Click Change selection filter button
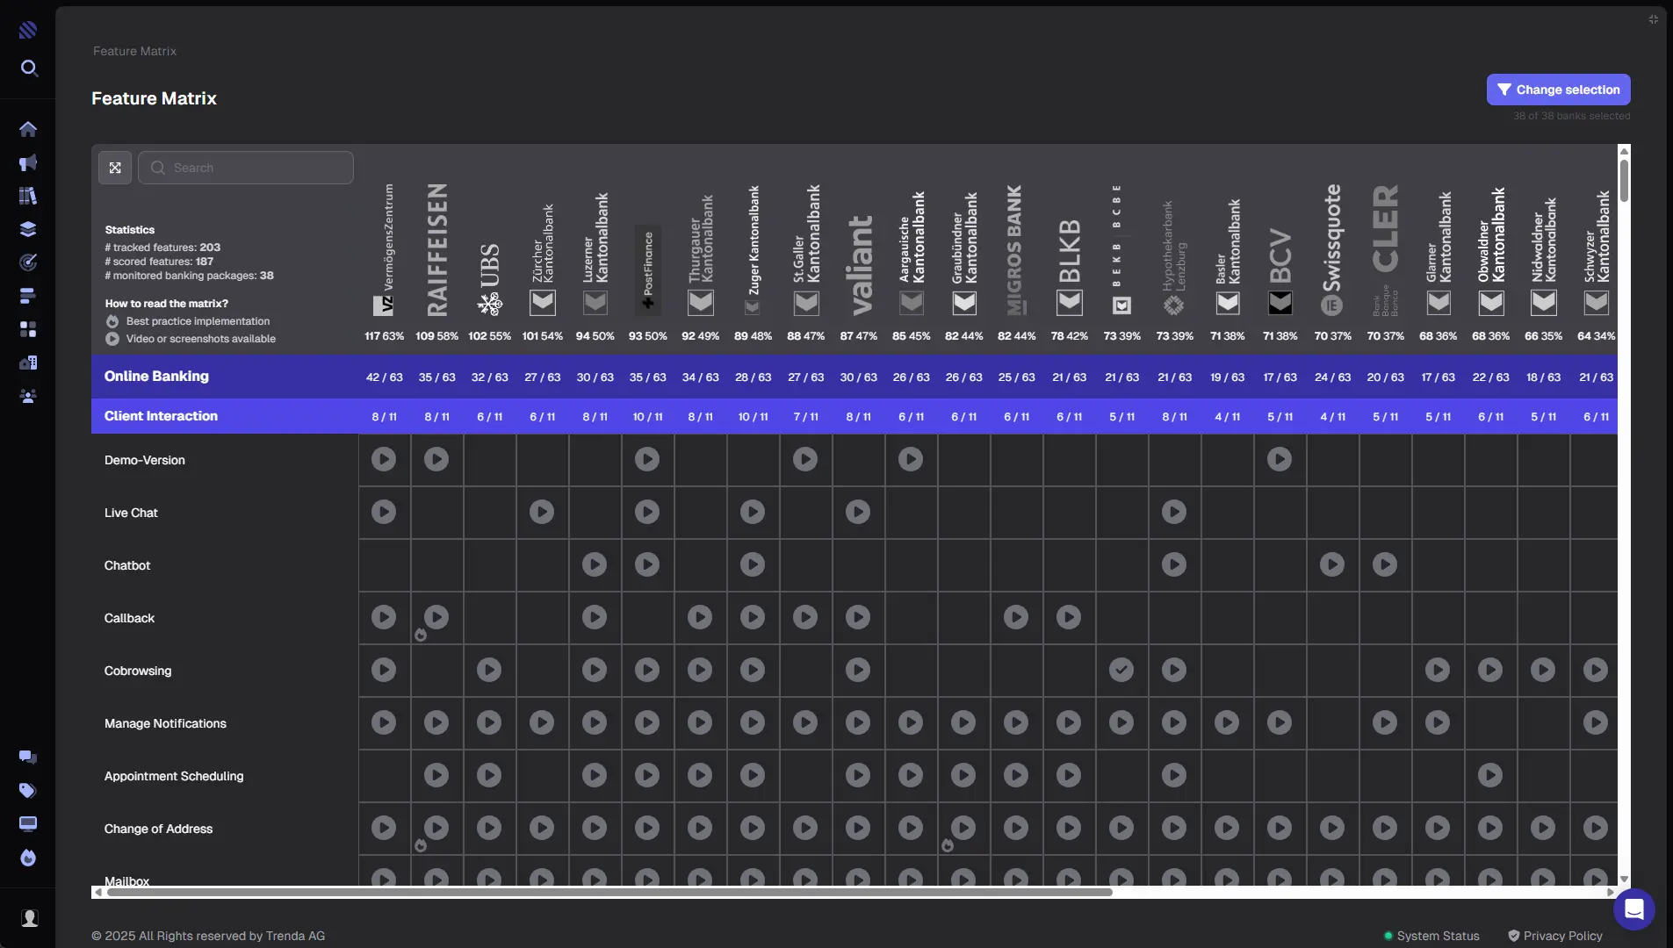The height and width of the screenshot is (948, 1673). [x=1558, y=90]
